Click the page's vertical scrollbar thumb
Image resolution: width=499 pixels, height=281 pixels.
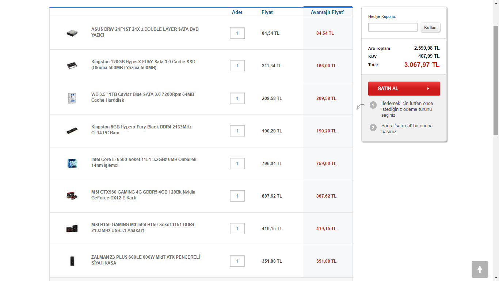click(496, 80)
